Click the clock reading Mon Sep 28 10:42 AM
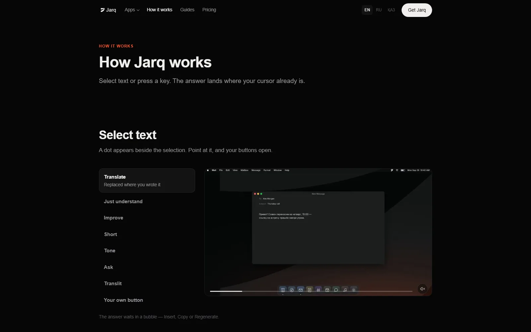 click(x=418, y=170)
